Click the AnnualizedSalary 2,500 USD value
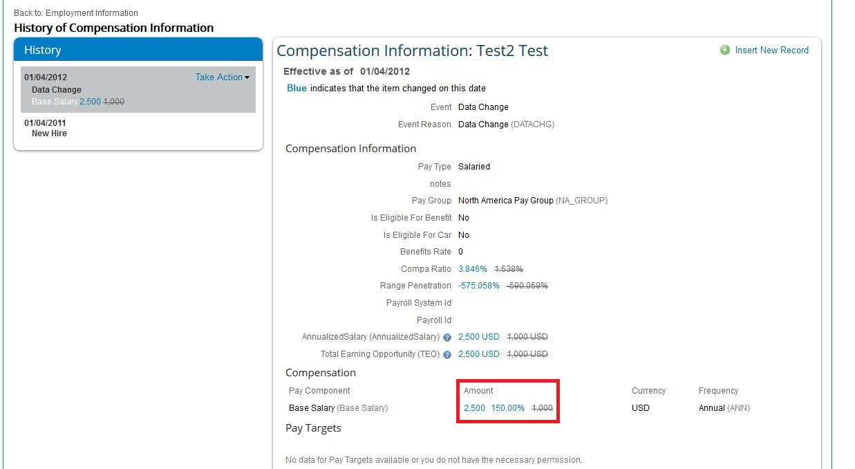 tap(479, 337)
